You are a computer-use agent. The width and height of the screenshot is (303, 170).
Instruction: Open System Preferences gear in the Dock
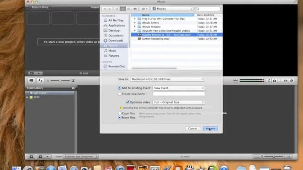point(155,168)
